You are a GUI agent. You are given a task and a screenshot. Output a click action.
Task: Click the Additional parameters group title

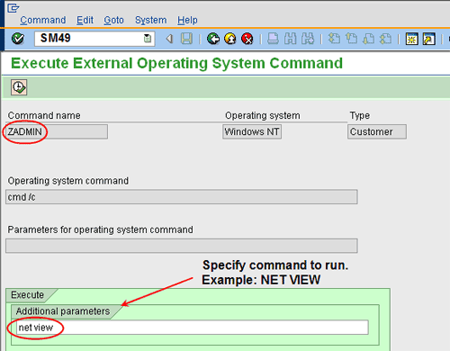click(63, 311)
